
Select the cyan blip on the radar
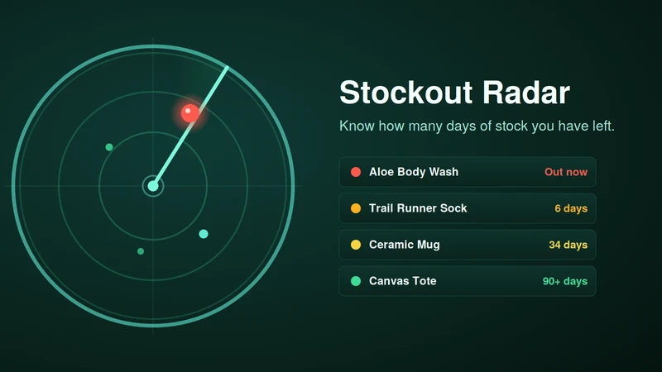click(204, 234)
